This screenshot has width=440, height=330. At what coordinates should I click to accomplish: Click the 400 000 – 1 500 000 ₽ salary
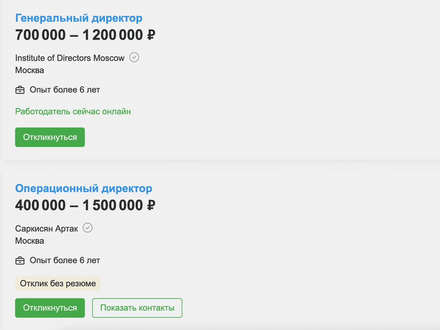[x=85, y=205]
